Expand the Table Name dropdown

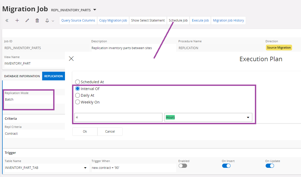coord(85,168)
